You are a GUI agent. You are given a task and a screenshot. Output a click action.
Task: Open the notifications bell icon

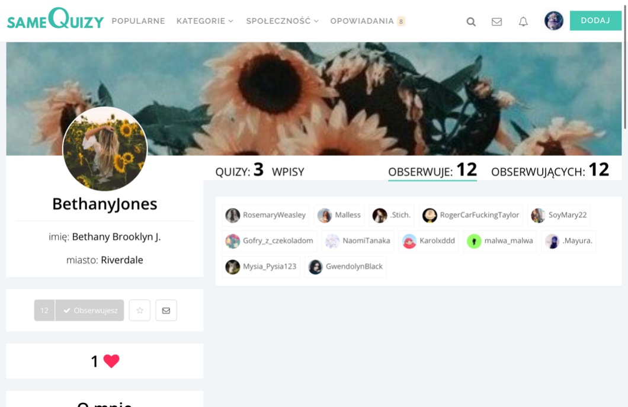tap(523, 22)
